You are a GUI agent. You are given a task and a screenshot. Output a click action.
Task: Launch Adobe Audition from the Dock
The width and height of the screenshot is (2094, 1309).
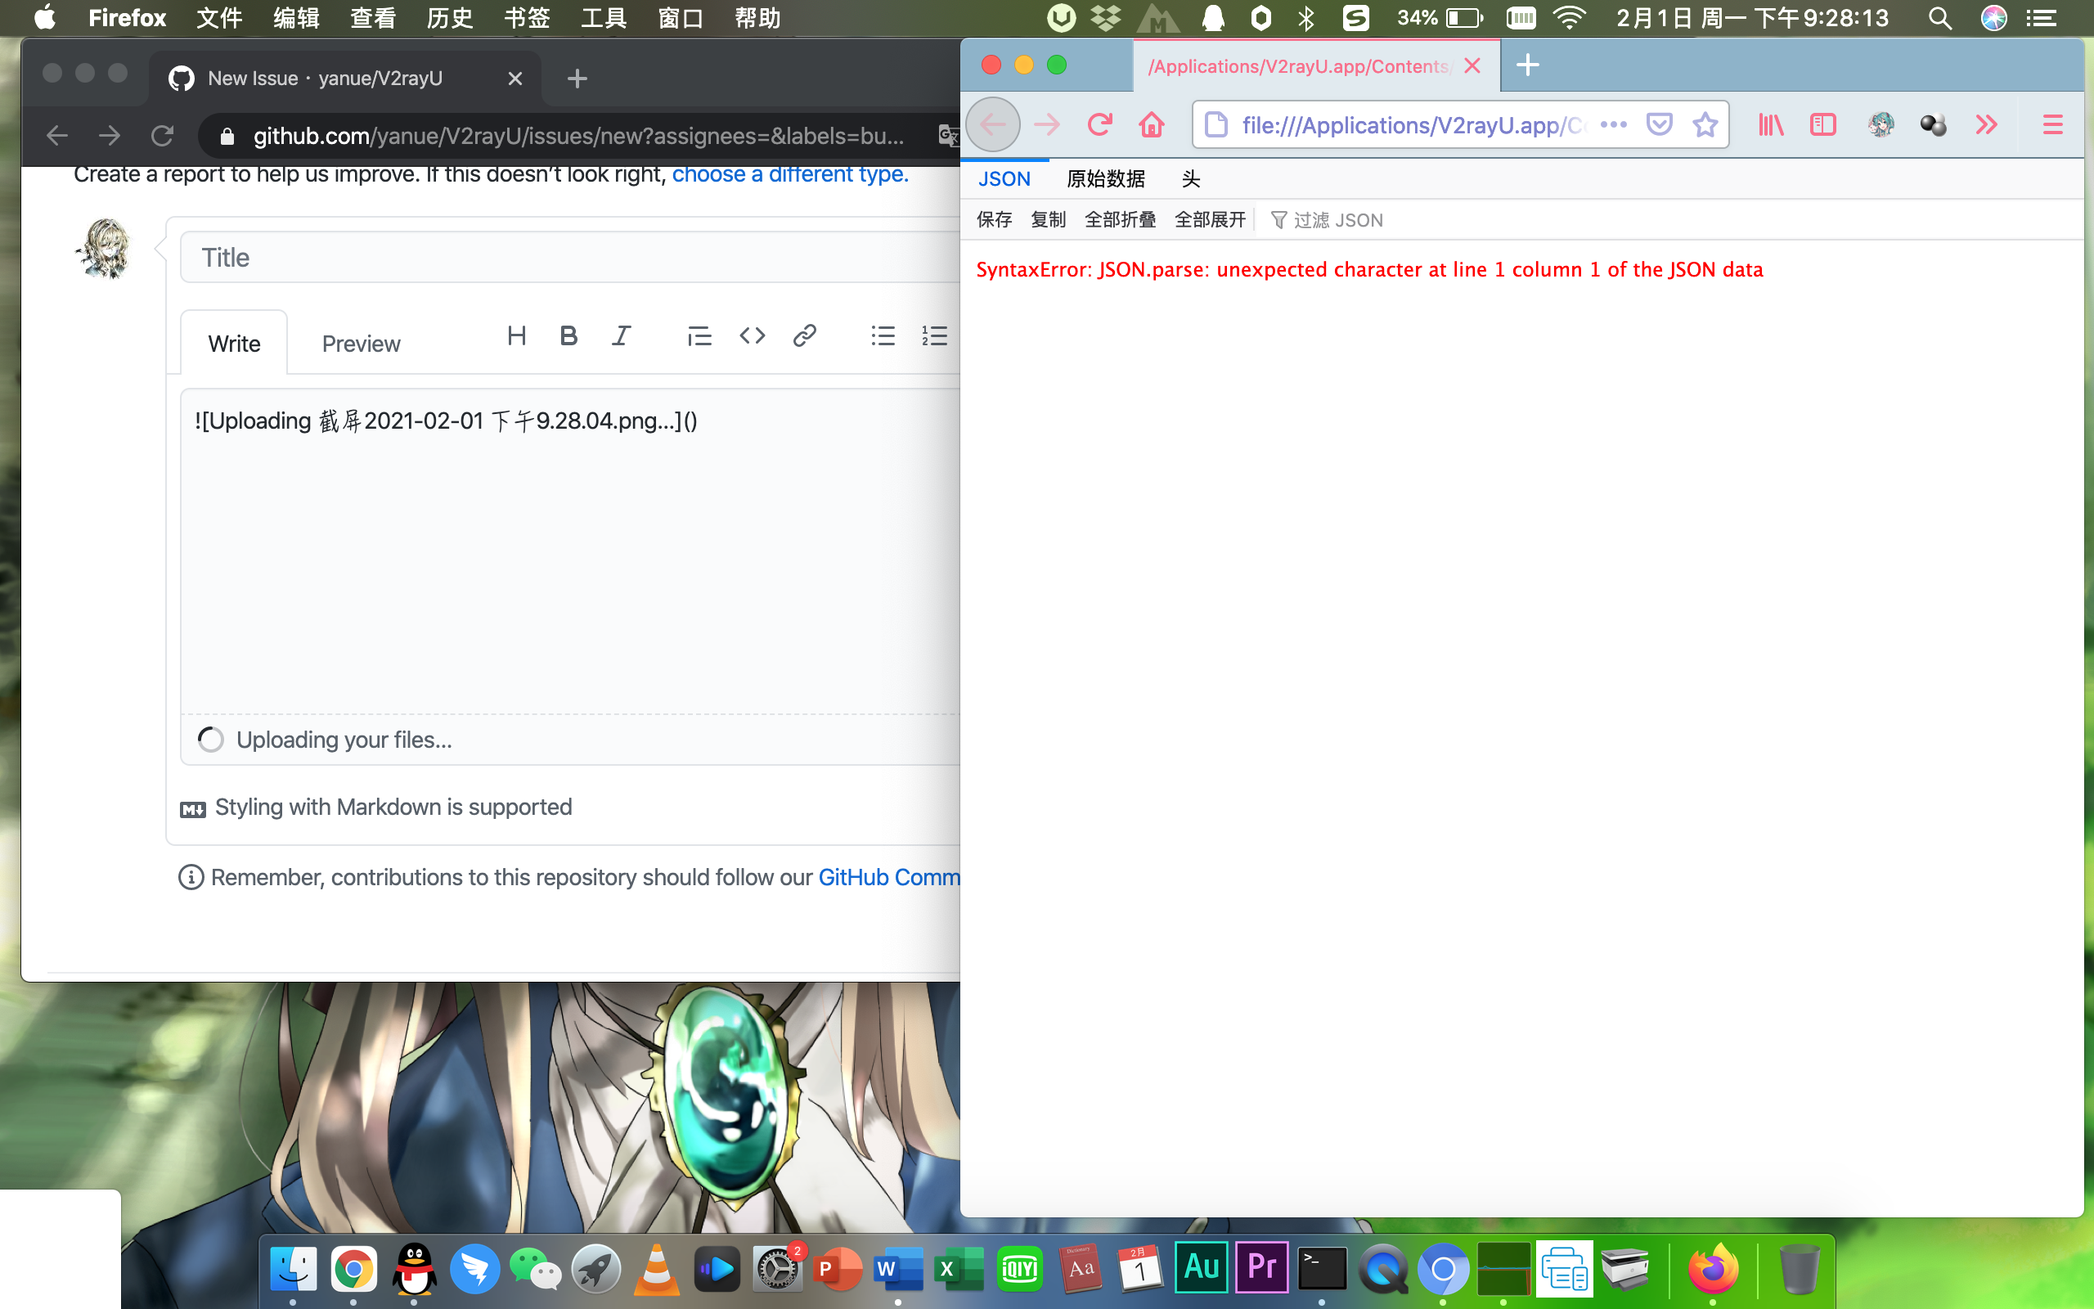(1201, 1267)
